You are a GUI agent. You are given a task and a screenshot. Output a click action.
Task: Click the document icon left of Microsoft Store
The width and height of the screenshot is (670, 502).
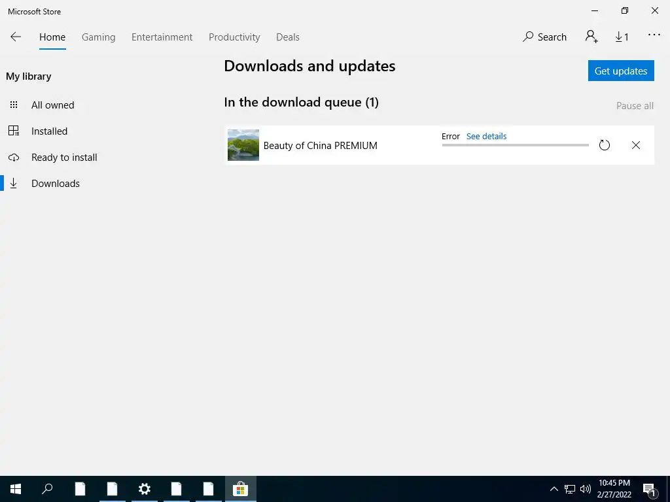(209, 489)
